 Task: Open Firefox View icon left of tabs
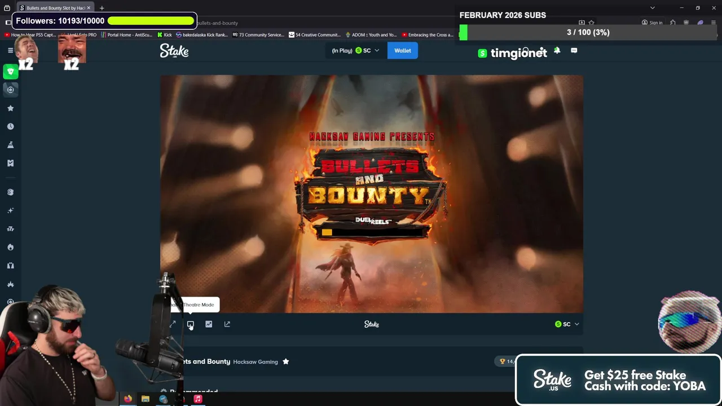point(7,8)
